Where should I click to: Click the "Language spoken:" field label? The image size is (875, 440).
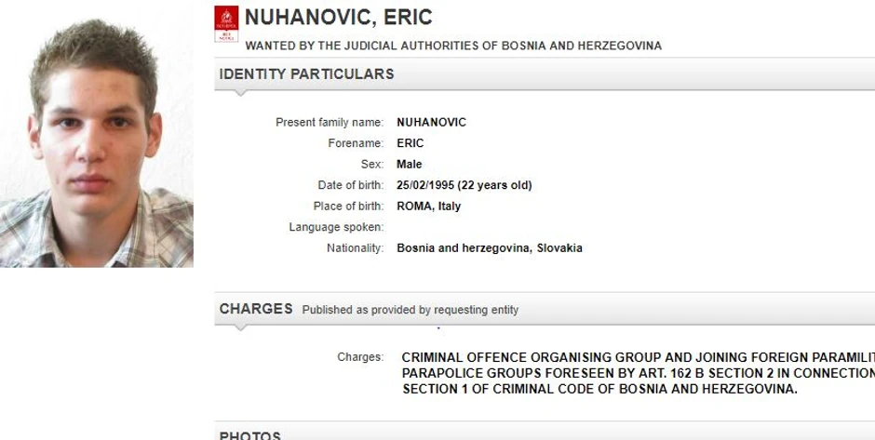tap(336, 227)
